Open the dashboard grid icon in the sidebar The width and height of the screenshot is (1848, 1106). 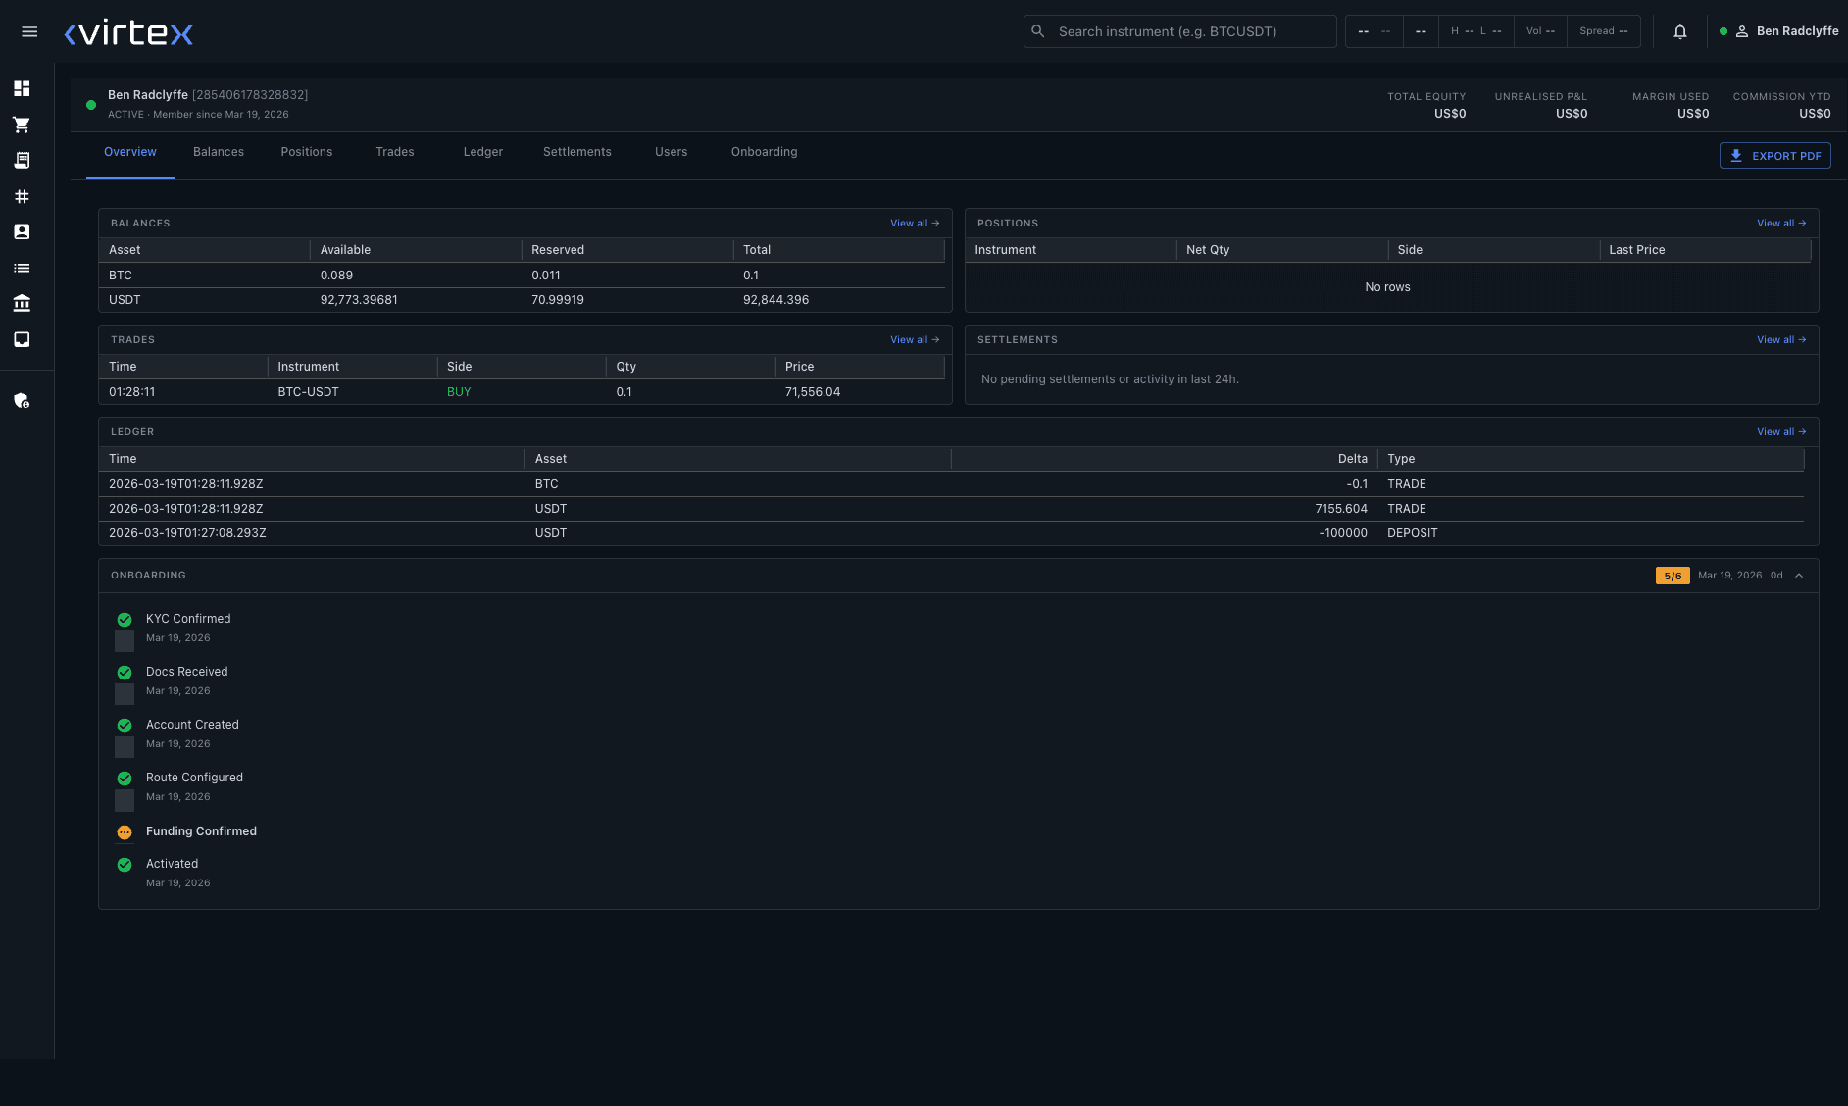(x=22, y=88)
